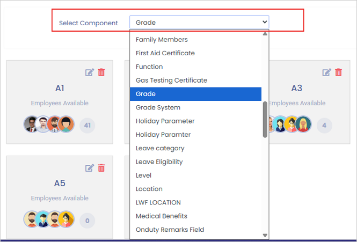Open the Select Component dropdown
This screenshot has height=242, width=357.
point(199,22)
